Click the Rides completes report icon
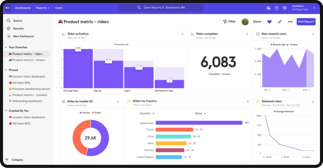Image resolution: width=323 pixels, height=168 pixels. tap(192, 34)
